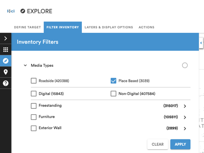Expand the sidebar with the arrow icon
This screenshot has height=153, width=204.
[5, 38]
